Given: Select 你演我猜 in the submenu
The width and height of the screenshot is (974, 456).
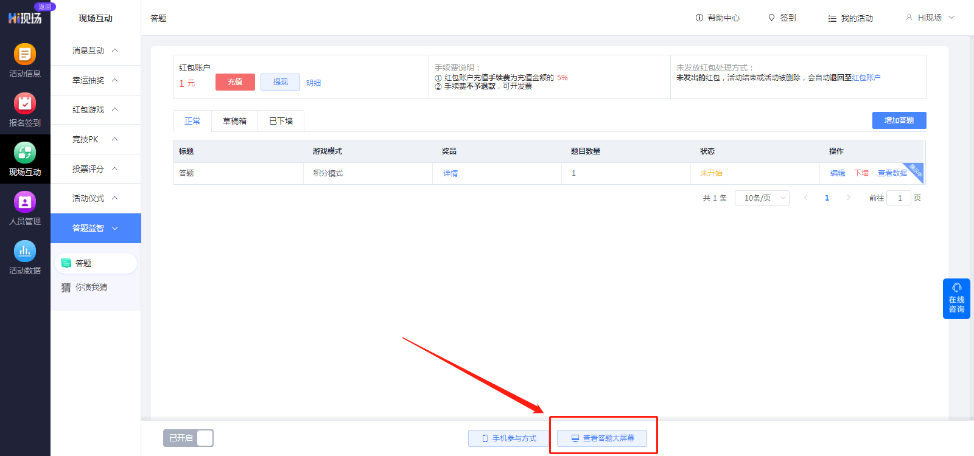Looking at the screenshot, I should 91,288.
